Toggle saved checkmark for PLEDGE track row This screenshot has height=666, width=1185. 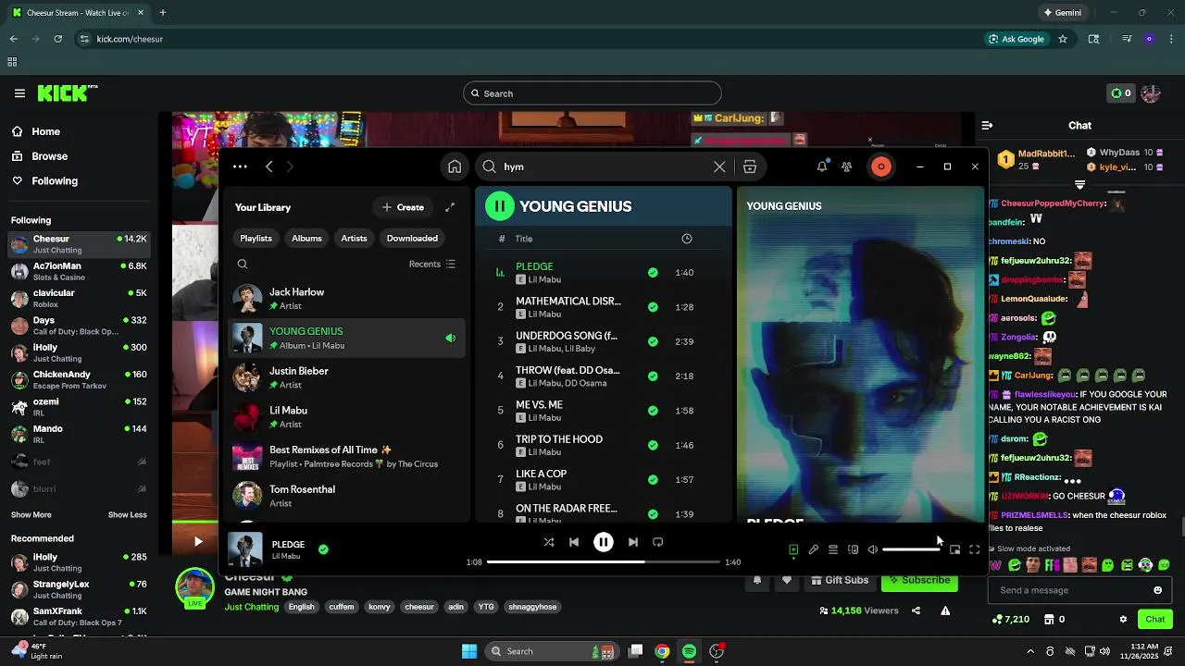(653, 273)
